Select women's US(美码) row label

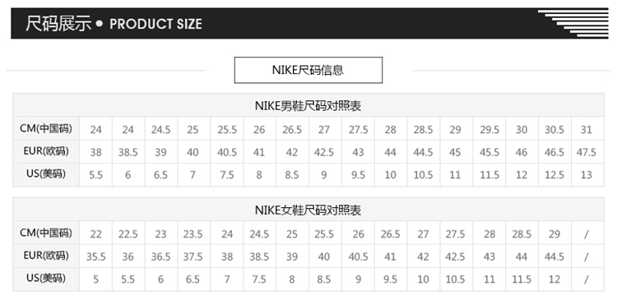(46, 279)
